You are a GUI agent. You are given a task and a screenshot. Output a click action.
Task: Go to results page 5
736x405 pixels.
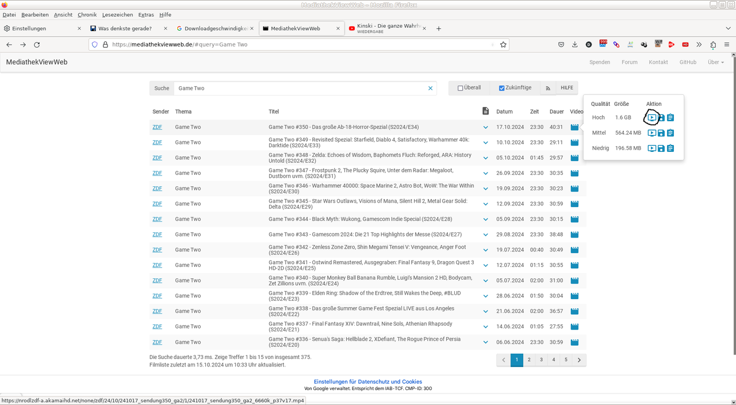[x=566, y=360]
